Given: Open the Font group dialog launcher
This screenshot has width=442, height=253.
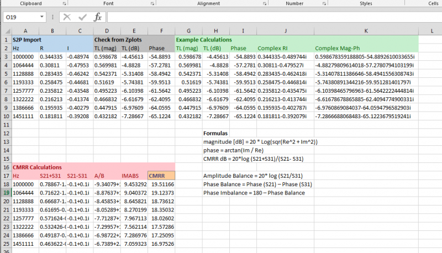Looking at the screenshot, I should pos(152,4).
